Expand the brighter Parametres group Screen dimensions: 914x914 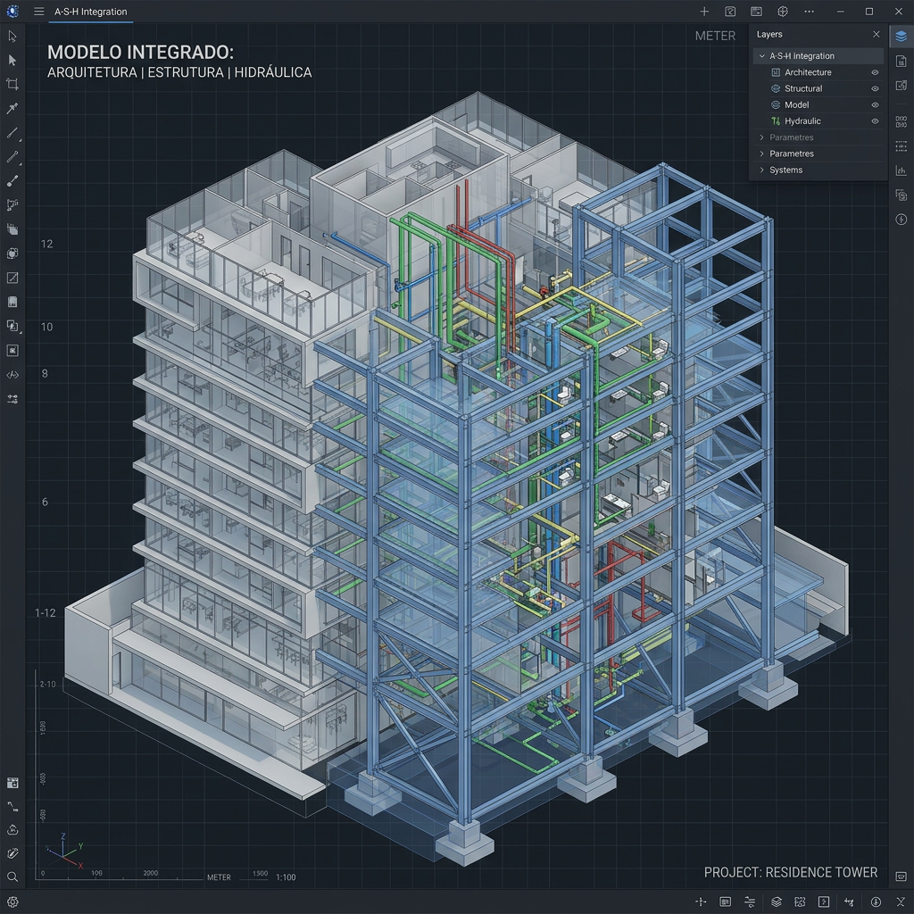[762, 154]
